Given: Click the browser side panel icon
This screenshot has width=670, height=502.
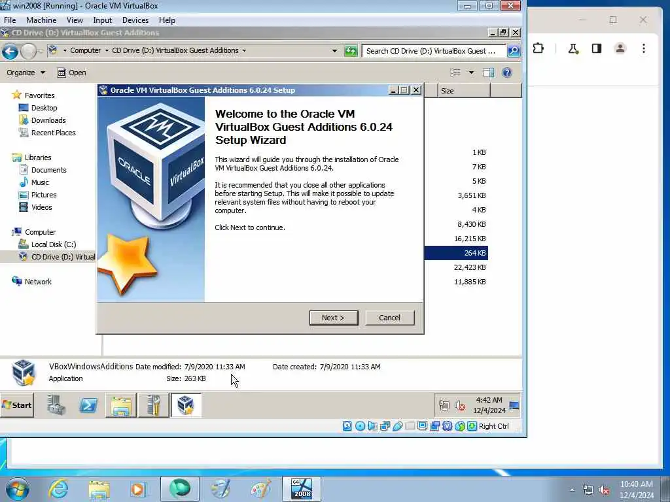Looking at the screenshot, I should tap(597, 48).
